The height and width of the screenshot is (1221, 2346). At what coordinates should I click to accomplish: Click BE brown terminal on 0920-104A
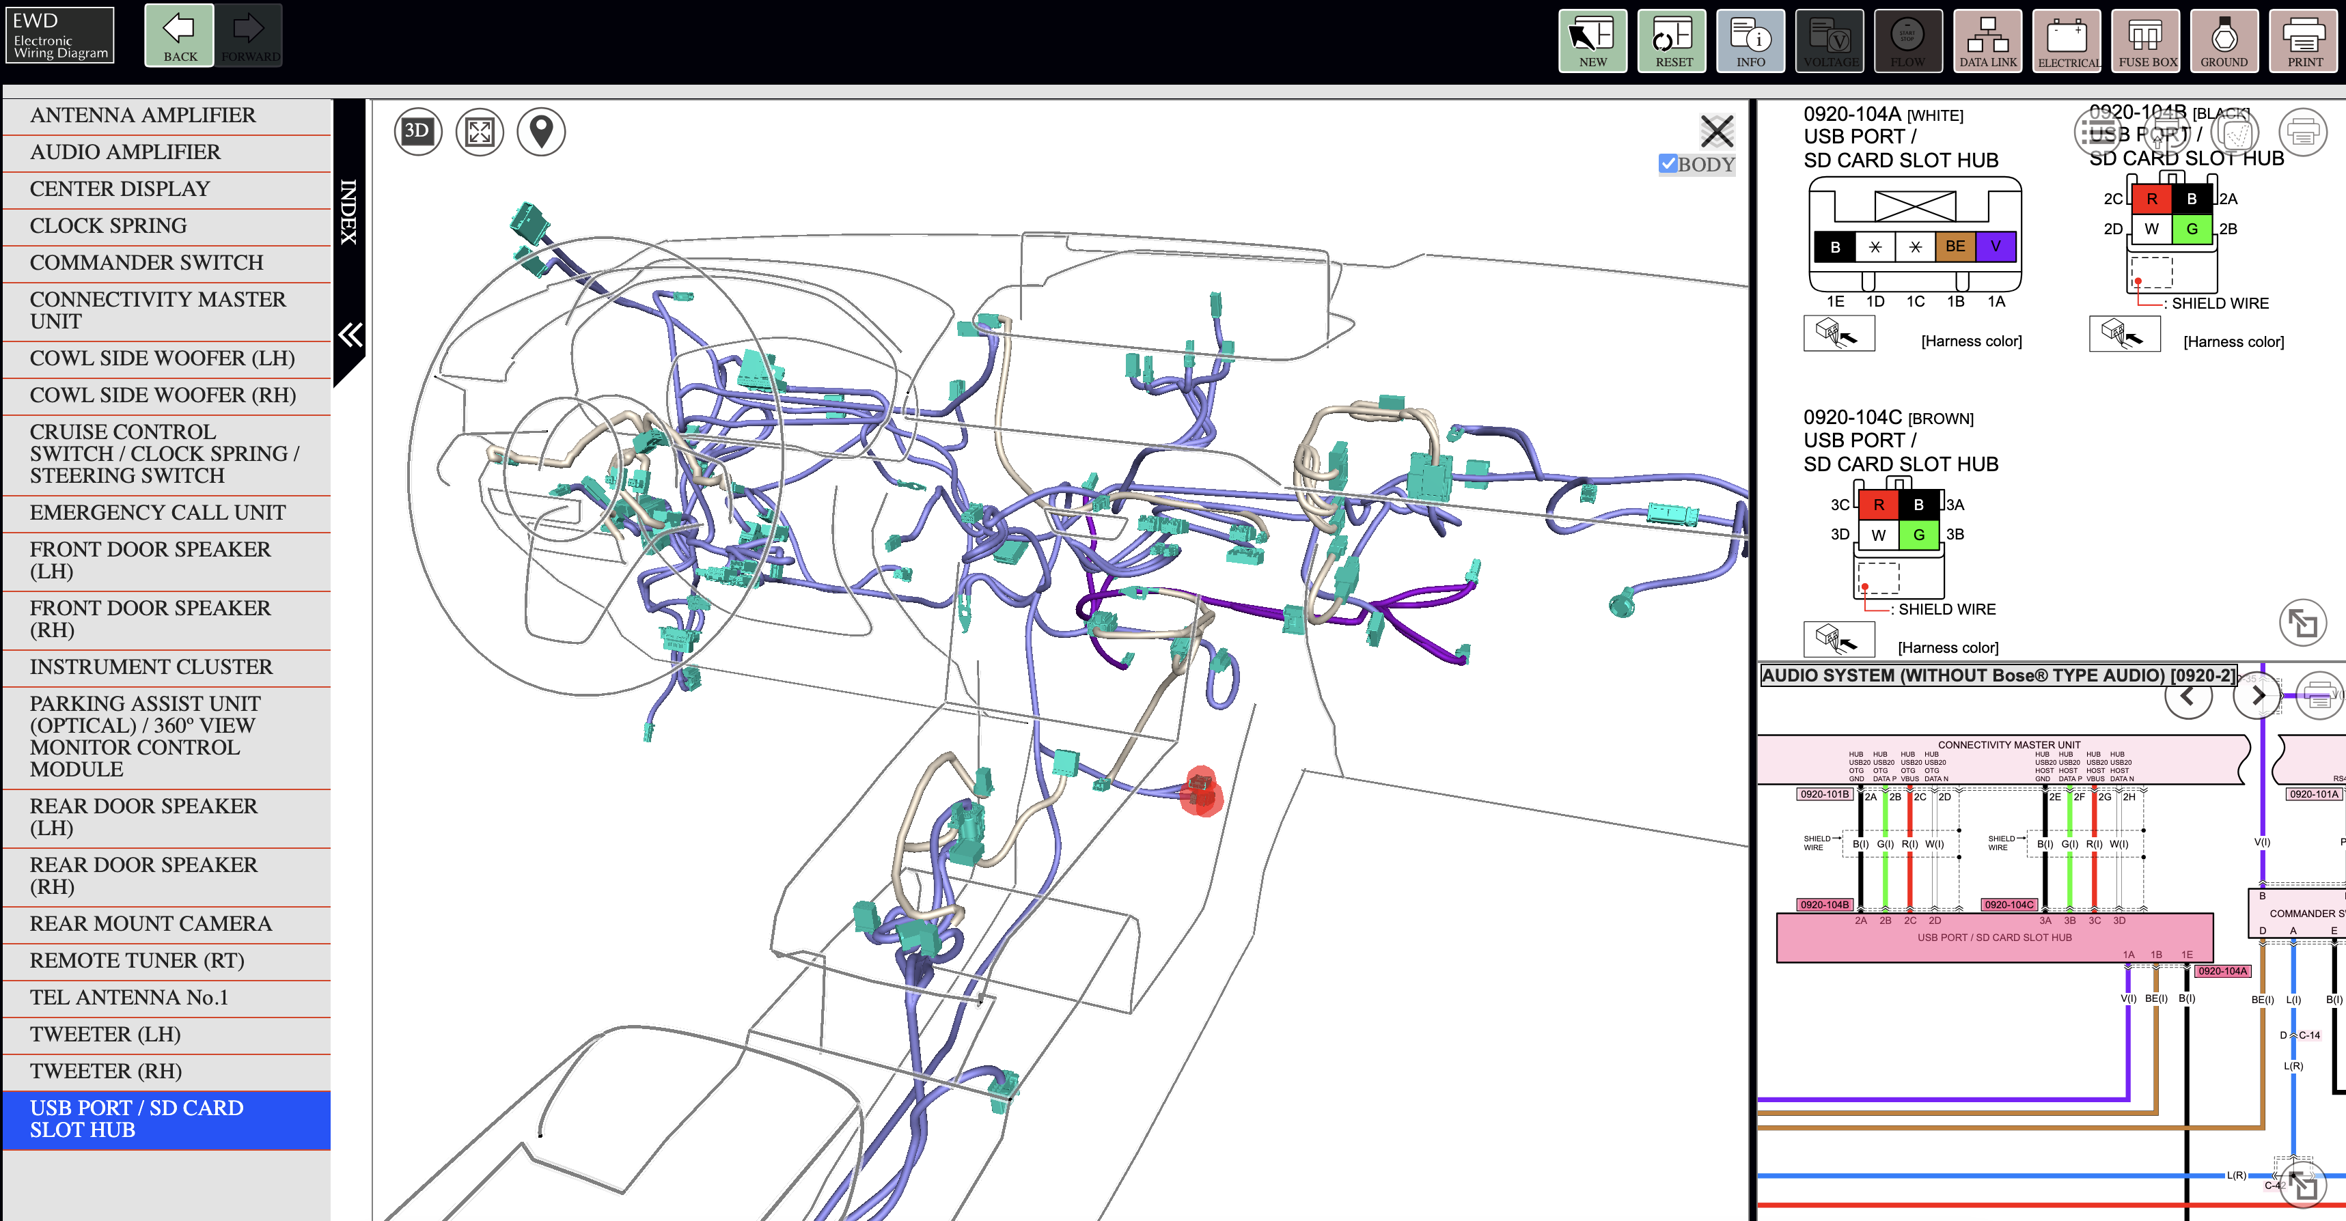click(1955, 247)
